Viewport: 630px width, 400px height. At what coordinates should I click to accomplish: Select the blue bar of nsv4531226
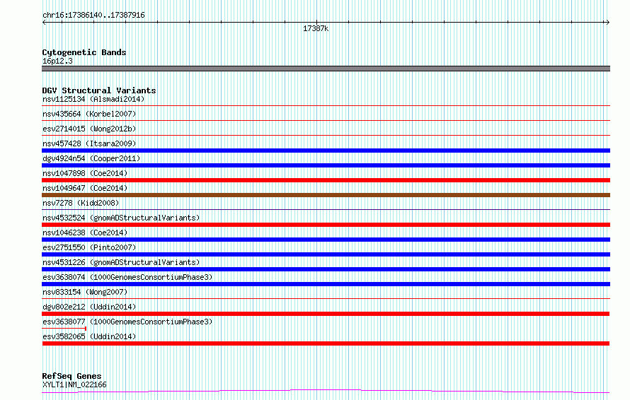[326, 269]
